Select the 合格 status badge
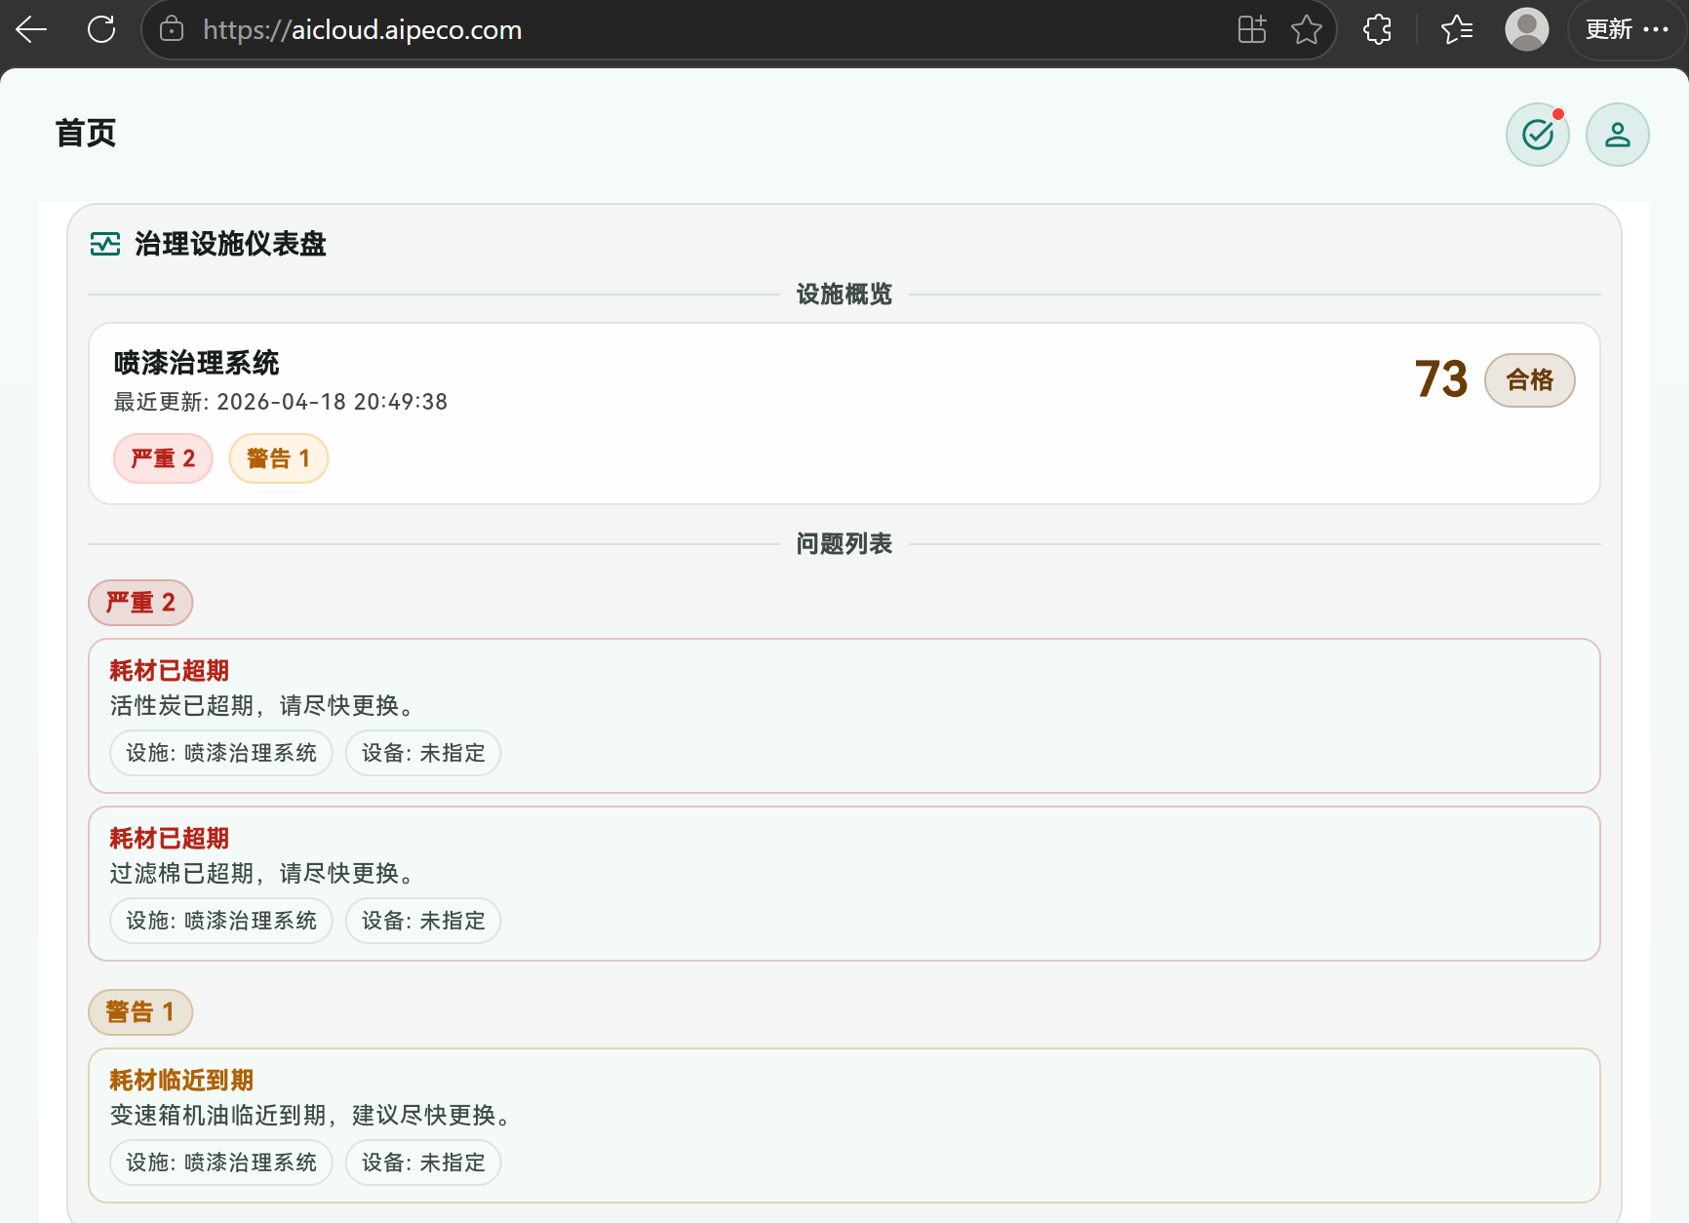The width and height of the screenshot is (1689, 1223). click(x=1529, y=380)
